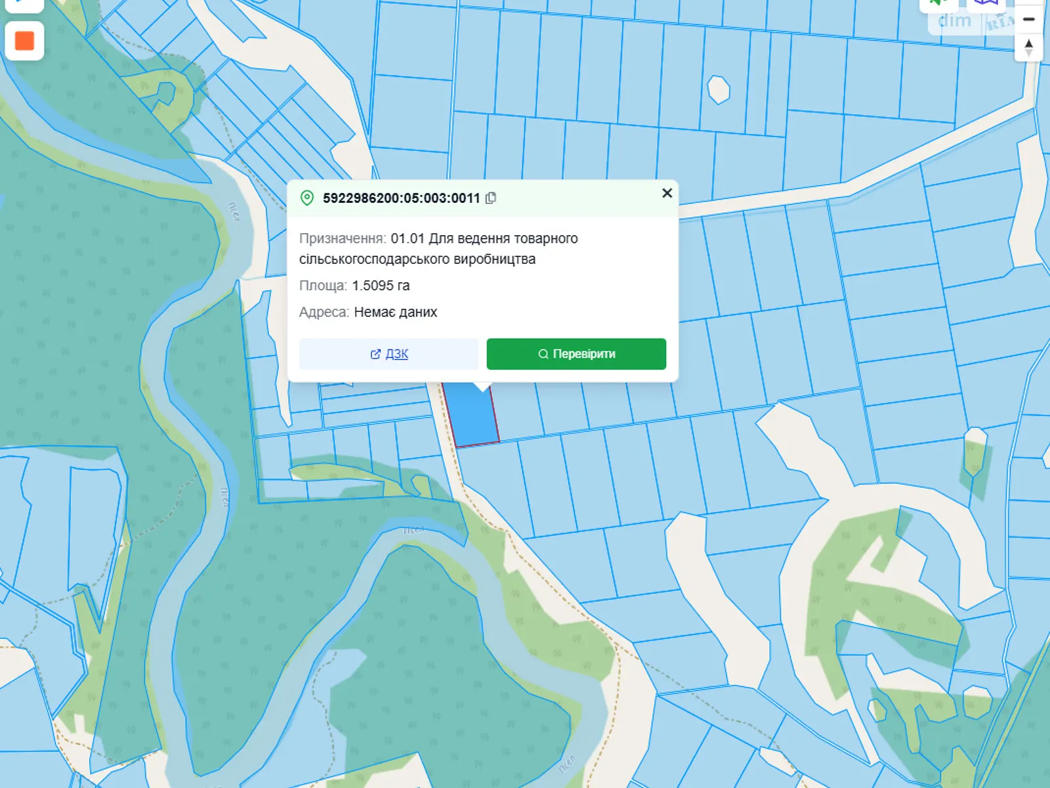
Task: Click the external link icon beside ДЗК
Action: point(375,355)
